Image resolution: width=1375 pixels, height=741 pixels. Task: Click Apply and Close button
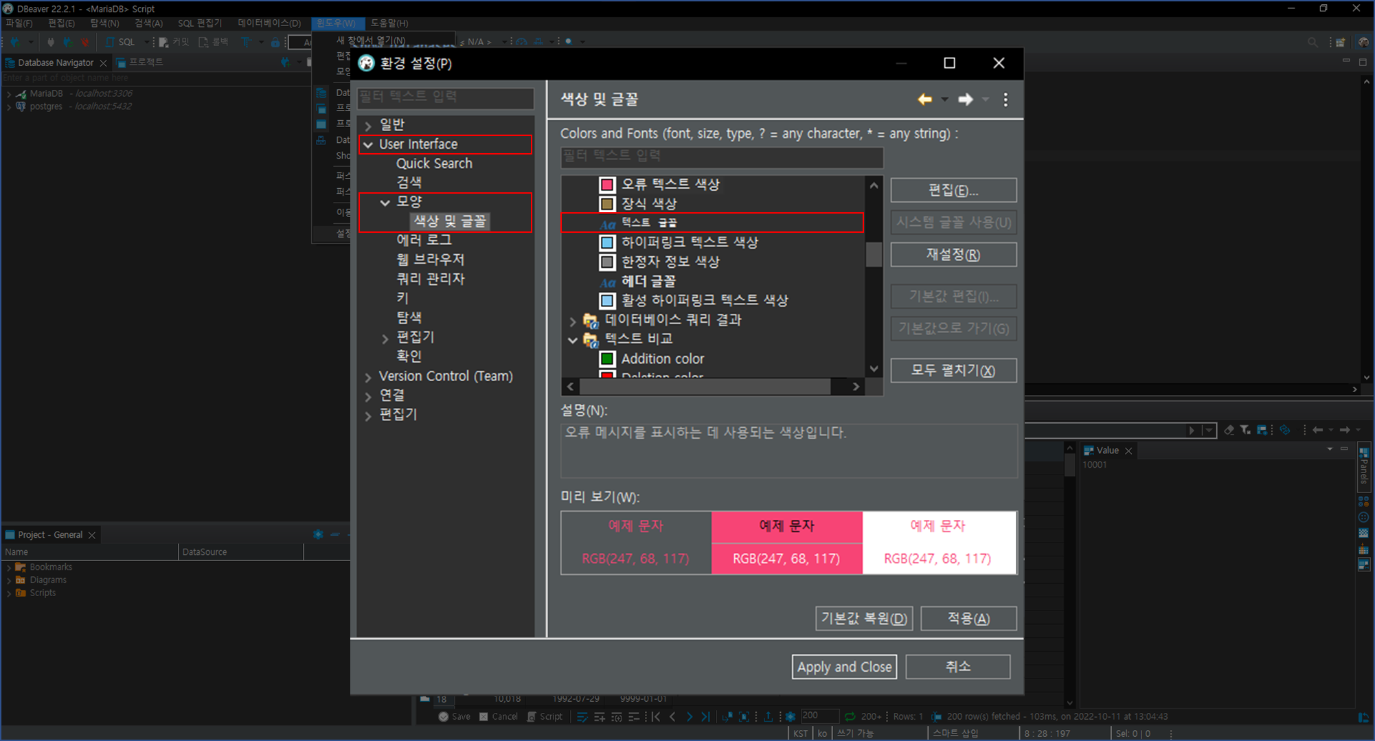[844, 667]
